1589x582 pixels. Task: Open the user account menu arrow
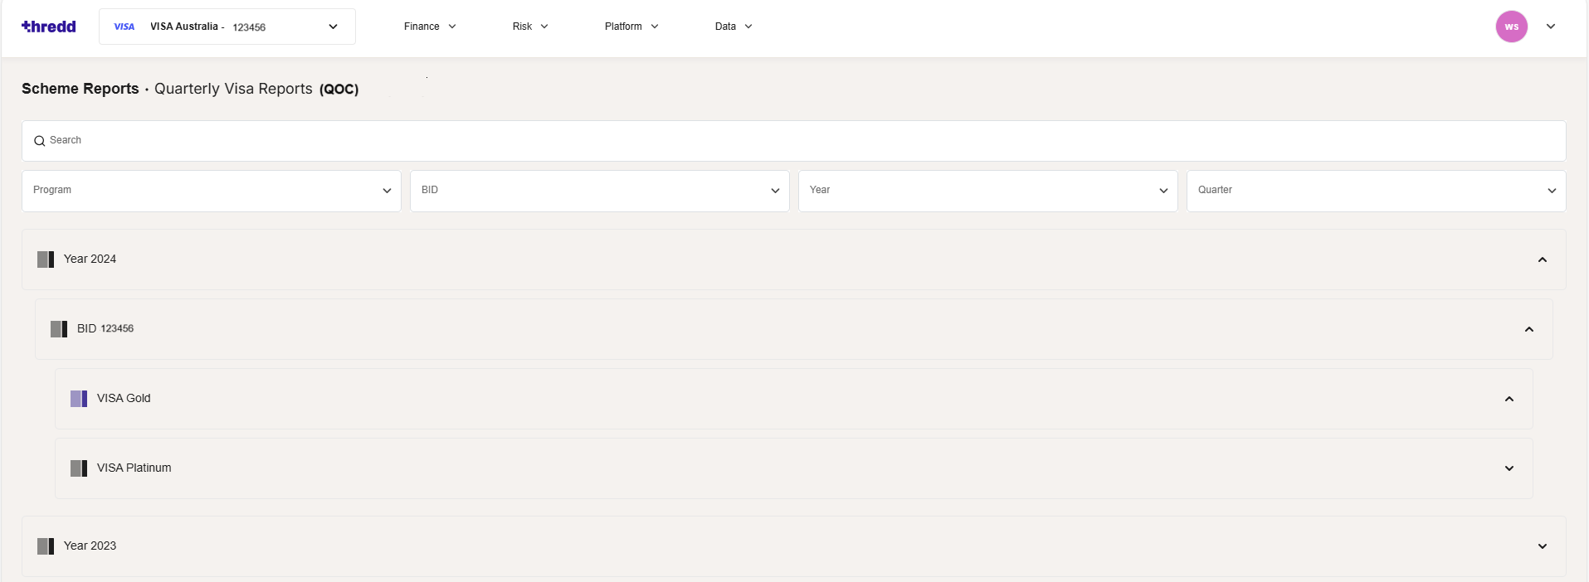(1550, 27)
